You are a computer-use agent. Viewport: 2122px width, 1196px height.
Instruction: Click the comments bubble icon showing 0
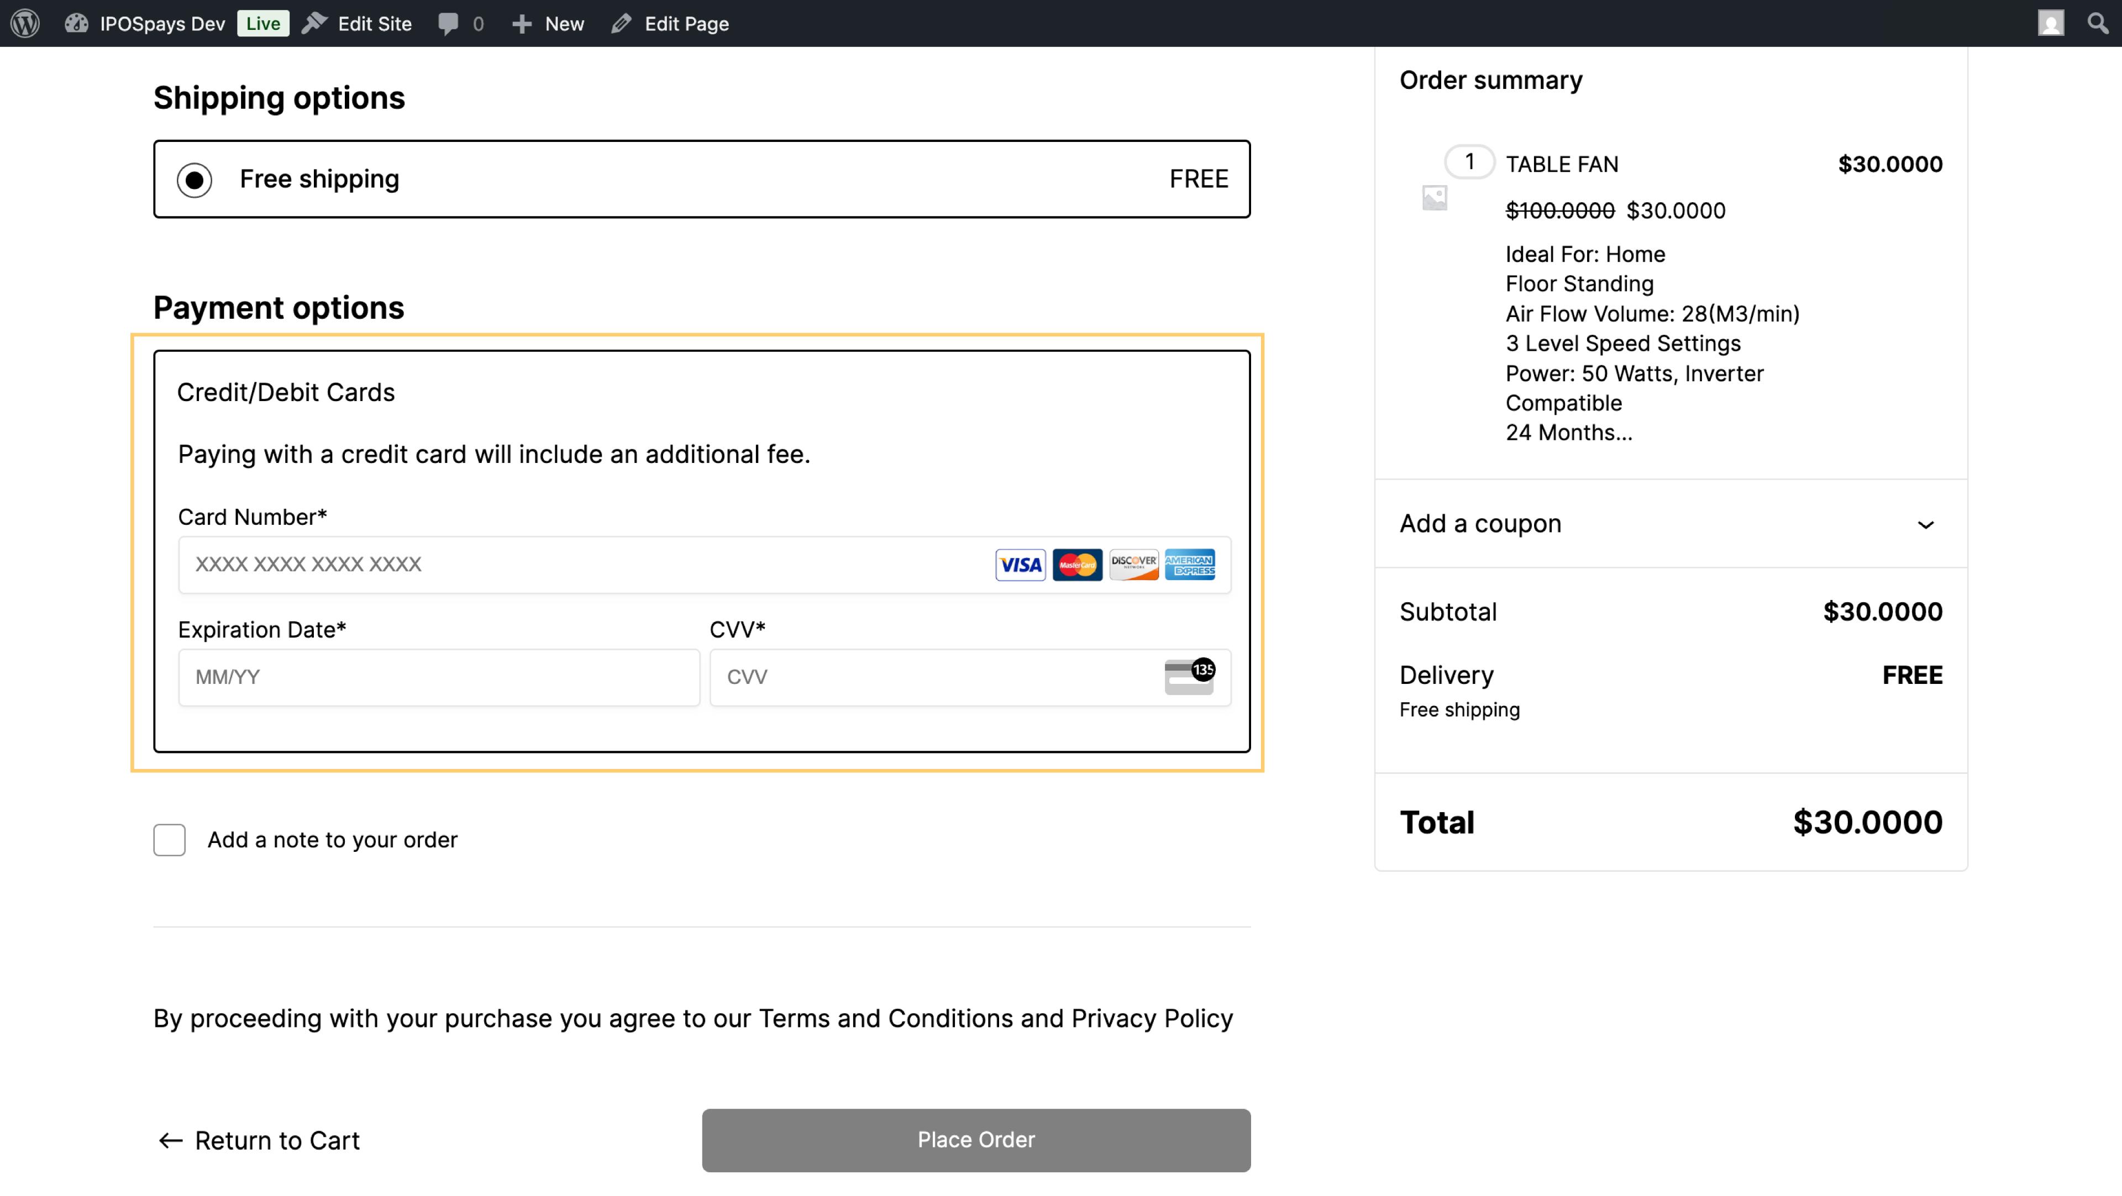(449, 23)
